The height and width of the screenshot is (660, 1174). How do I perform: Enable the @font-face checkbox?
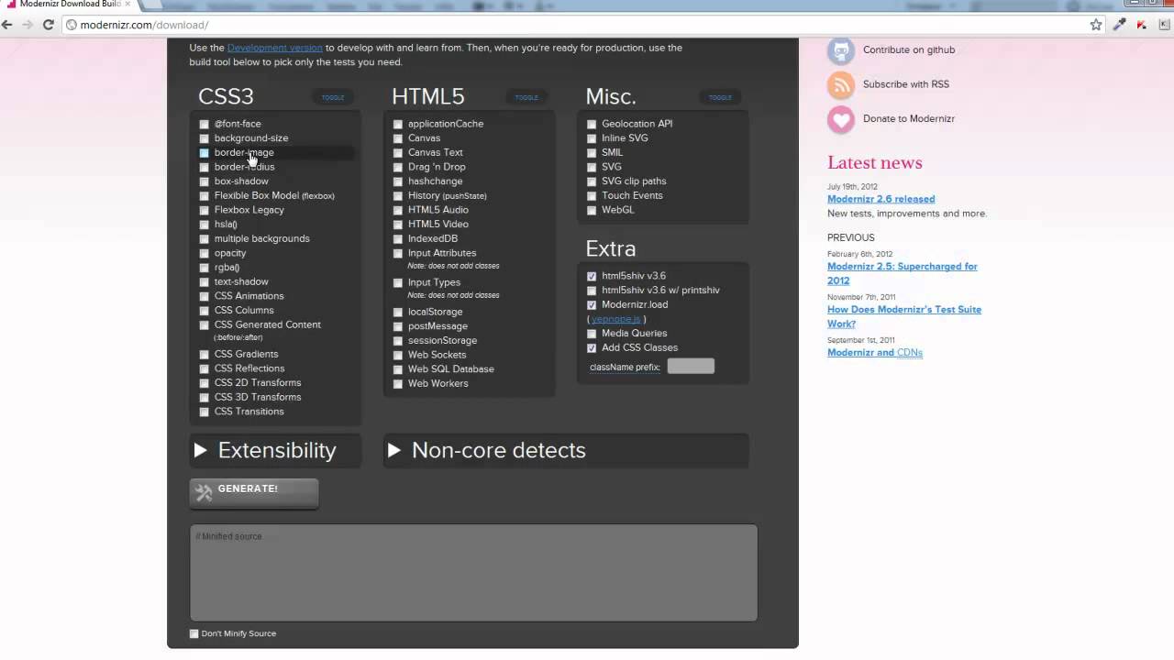[205, 125]
